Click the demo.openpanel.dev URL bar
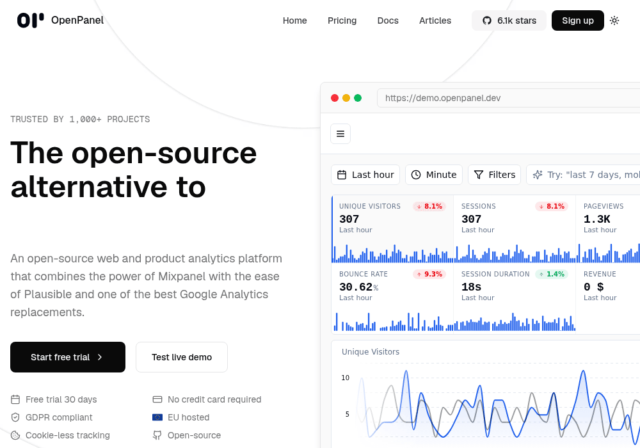Screen dimensions: 640x448 [509, 98]
